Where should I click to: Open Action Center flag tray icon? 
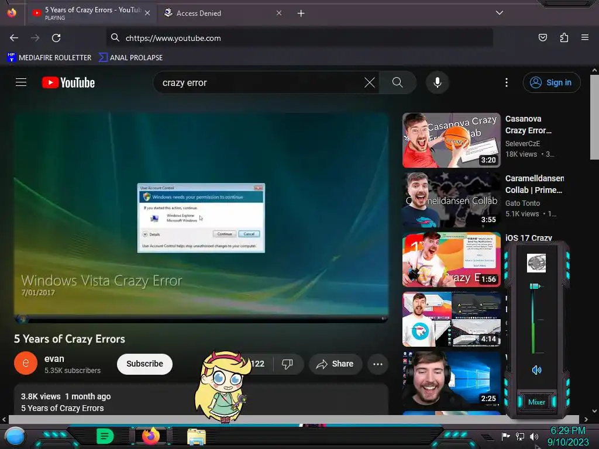[x=505, y=436]
